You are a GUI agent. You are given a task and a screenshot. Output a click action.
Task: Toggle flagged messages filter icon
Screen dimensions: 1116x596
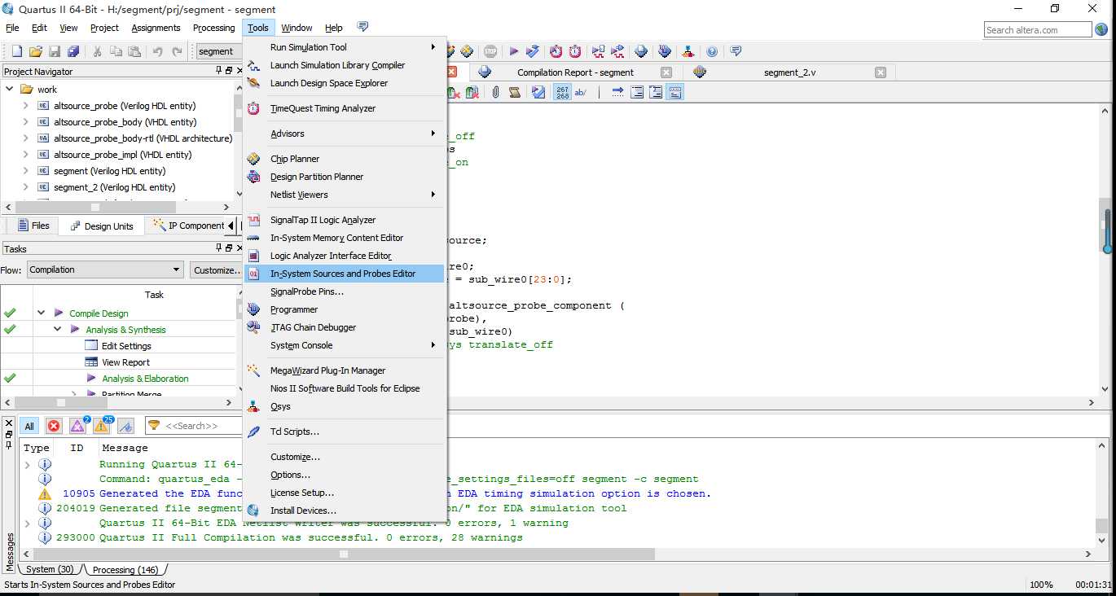[125, 426]
